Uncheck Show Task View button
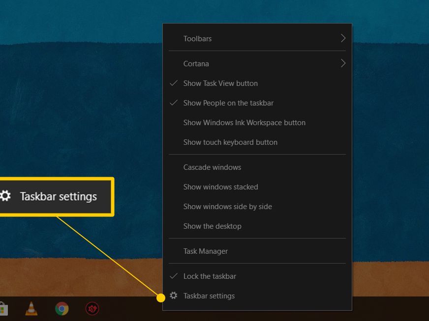This screenshot has height=321, width=429. tap(220, 83)
